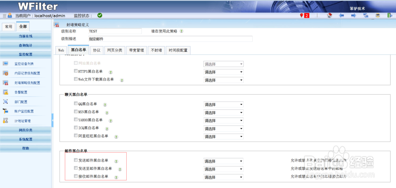The image size is (396, 188).
Task: Click the 级别描述 field containing 指定邮件
Action: pyautogui.click(x=170, y=39)
